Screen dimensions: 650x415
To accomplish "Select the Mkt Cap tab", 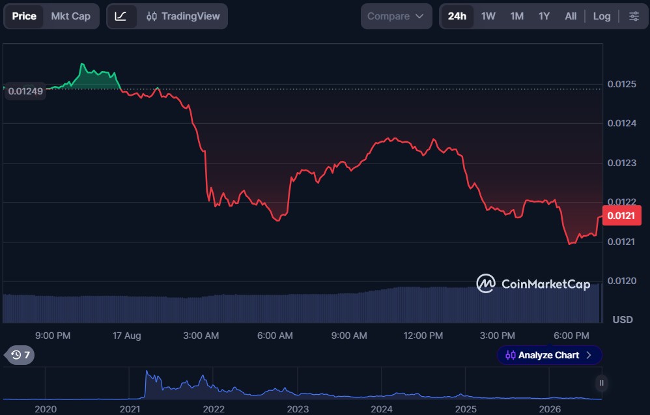I will (x=70, y=16).
